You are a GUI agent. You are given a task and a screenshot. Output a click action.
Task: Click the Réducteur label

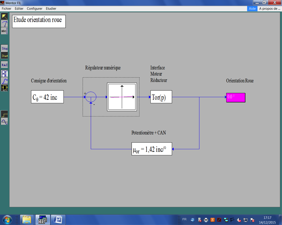point(159,80)
